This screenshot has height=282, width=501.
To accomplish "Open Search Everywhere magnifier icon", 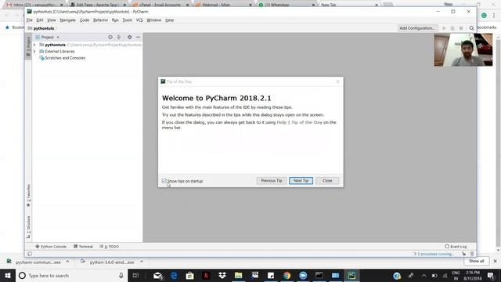I will (x=471, y=28).
